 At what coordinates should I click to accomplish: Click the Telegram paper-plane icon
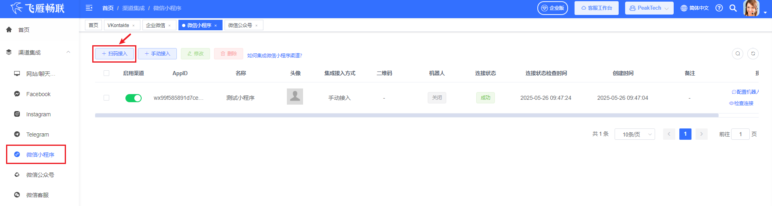tap(17, 134)
